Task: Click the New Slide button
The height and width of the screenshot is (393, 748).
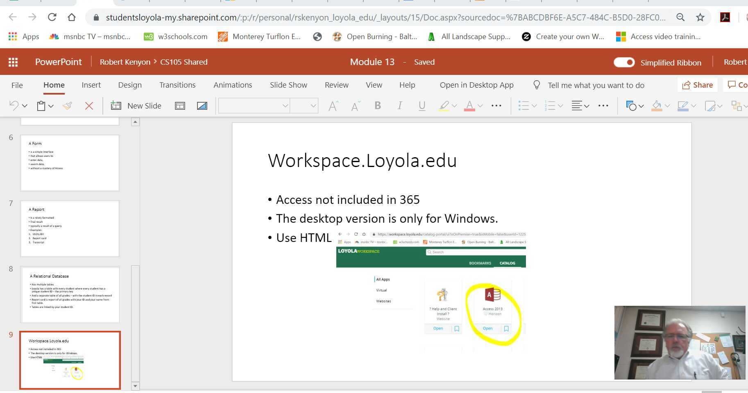Action: pos(136,106)
